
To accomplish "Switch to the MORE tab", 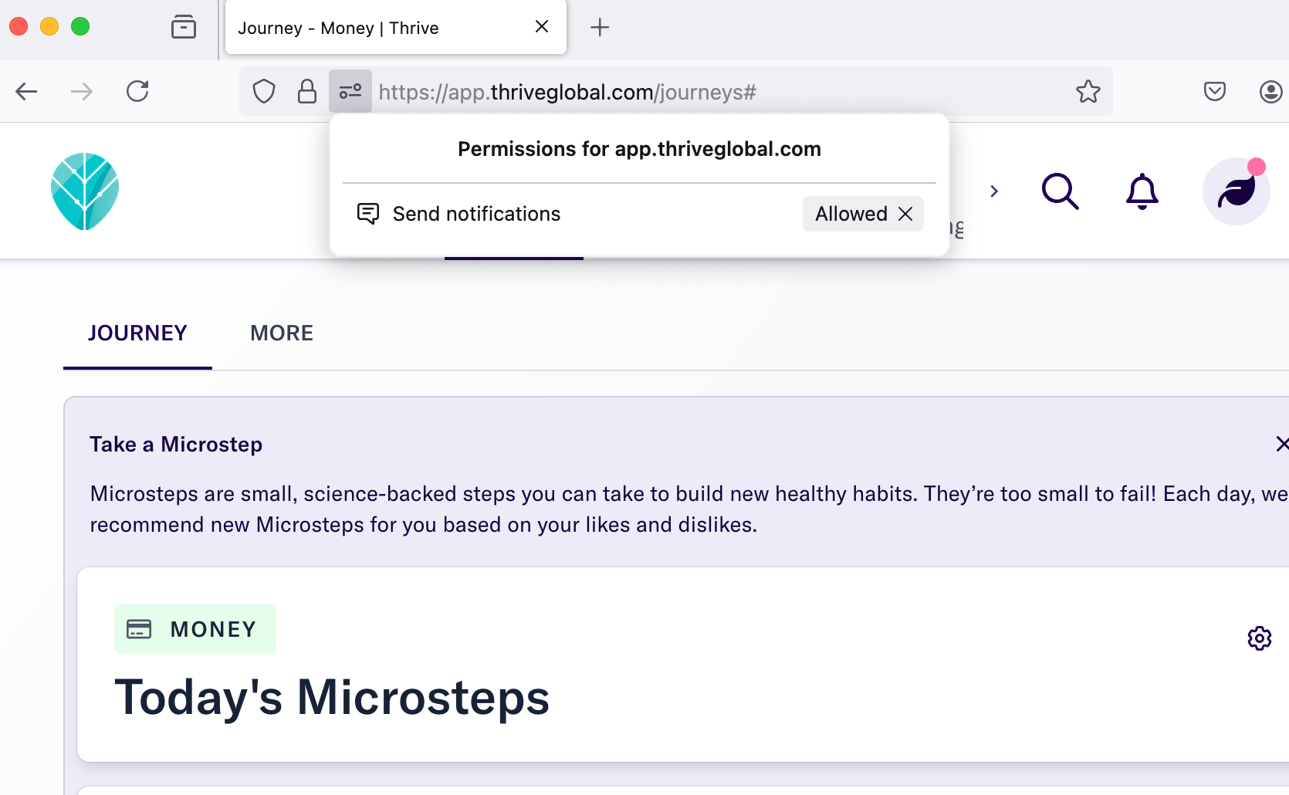I will click(282, 333).
